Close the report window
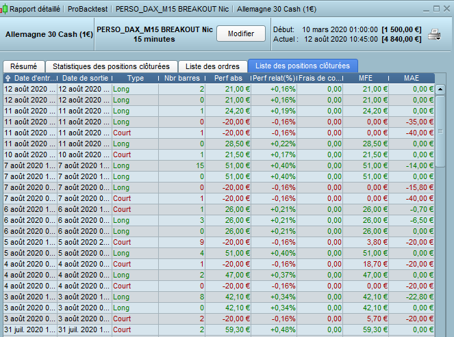This screenshot has width=454, height=337. [x=446, y=9]
